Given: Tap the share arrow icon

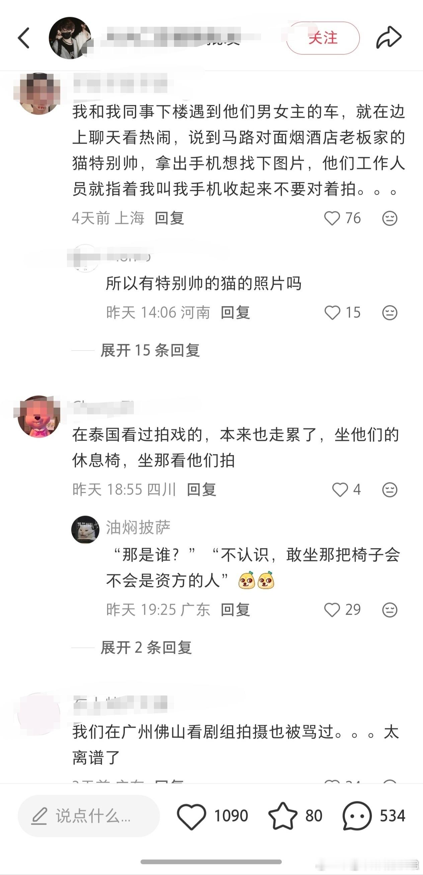Looking at the screenshot, I should point(389,37).
